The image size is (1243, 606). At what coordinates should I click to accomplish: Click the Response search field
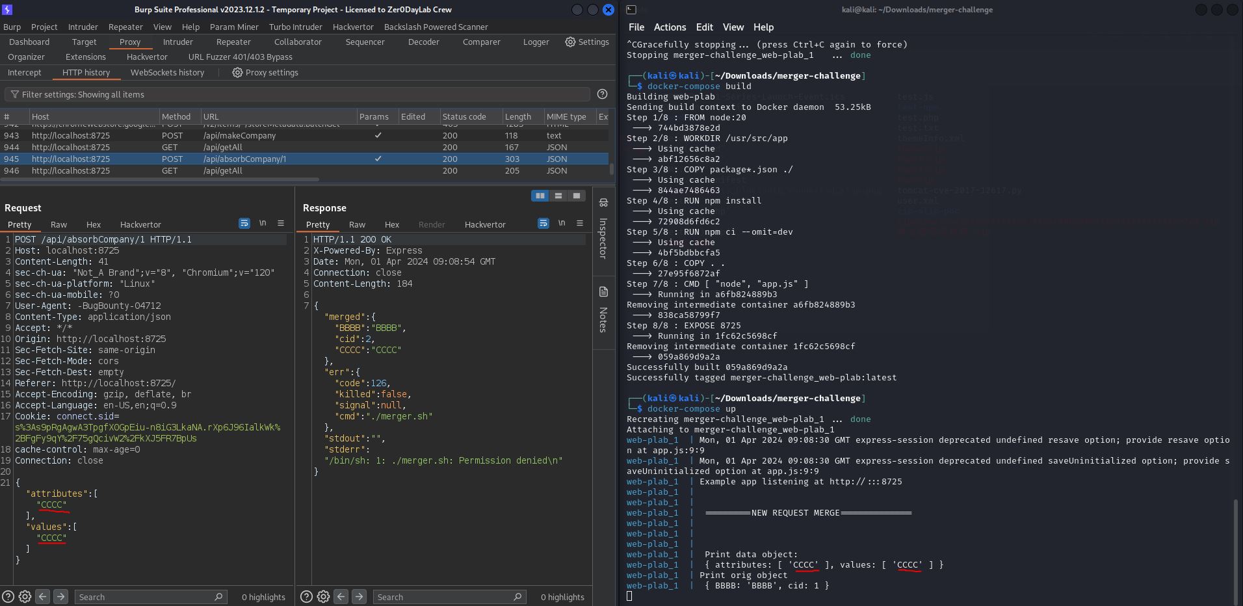449,597
